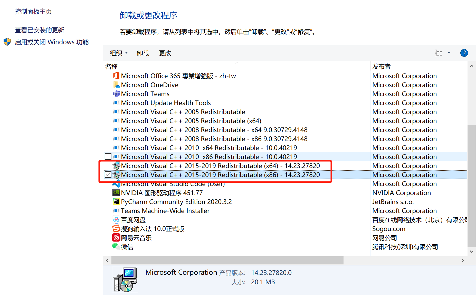Sort by the 发布者 column header

click(381, 67)
